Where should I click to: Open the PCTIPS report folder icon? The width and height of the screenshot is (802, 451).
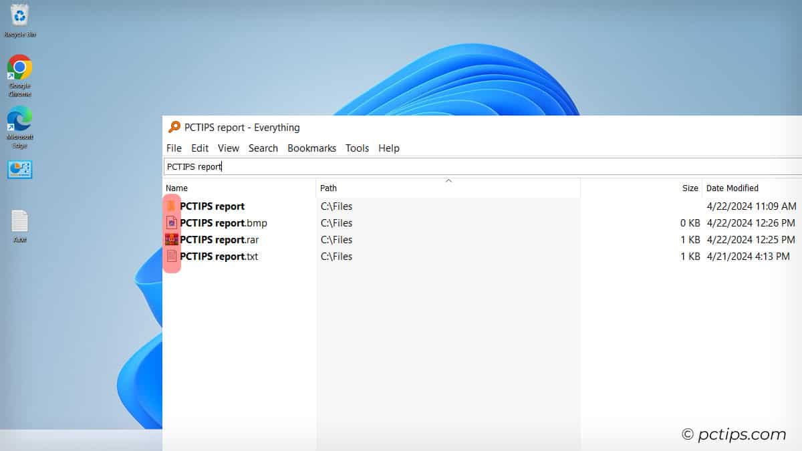172,206
